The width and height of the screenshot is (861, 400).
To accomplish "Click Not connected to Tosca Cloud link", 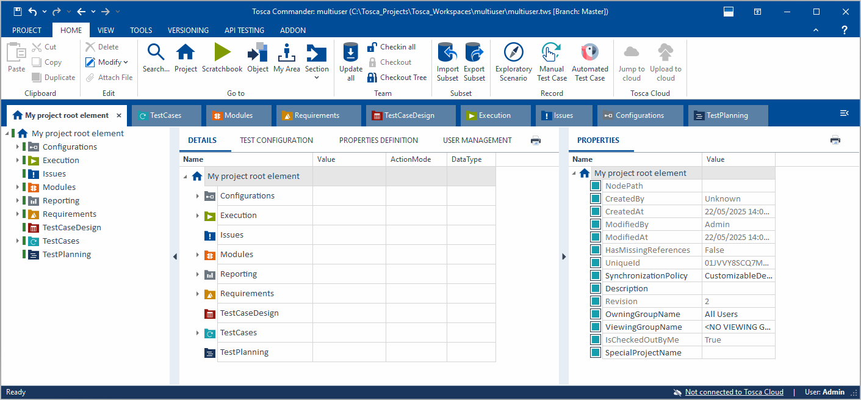I will [x=733, y=392].
